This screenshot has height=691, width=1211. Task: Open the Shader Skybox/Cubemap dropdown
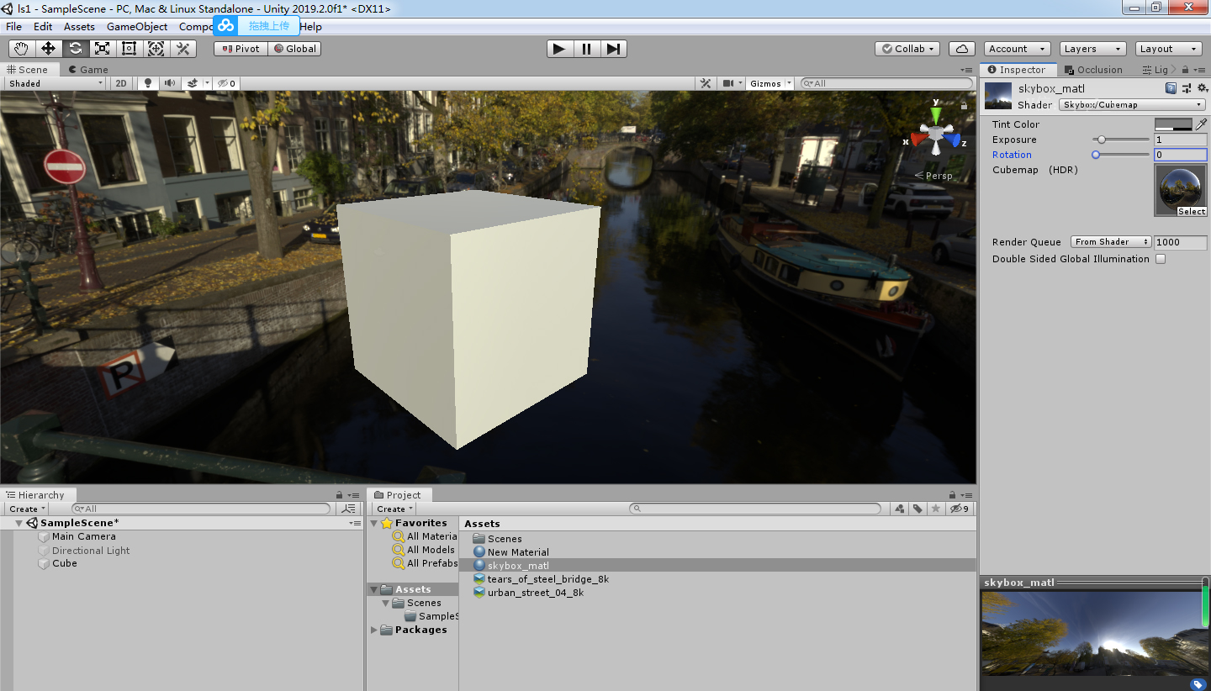point(1132,105)
